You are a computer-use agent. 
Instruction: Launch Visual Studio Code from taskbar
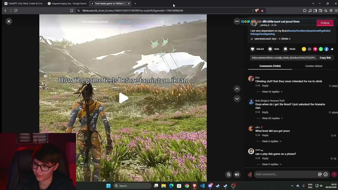point(202,186)
